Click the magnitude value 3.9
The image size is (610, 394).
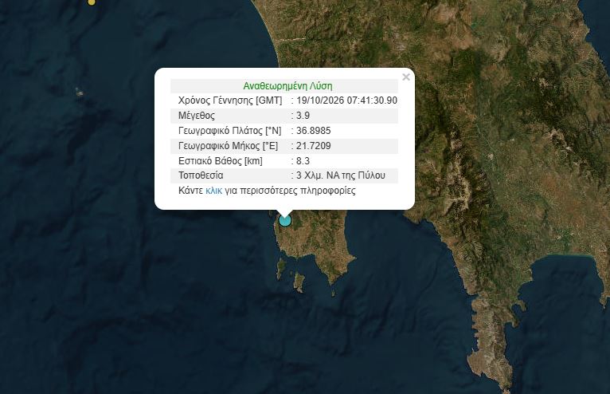[x=303, y=116]
